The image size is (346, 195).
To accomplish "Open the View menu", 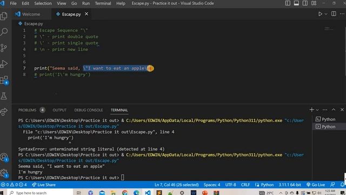I will pos(61,3).
